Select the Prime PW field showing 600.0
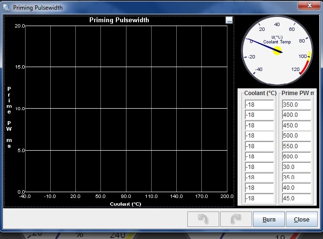Viewport: 323px width, 239px height. (297, 156)
